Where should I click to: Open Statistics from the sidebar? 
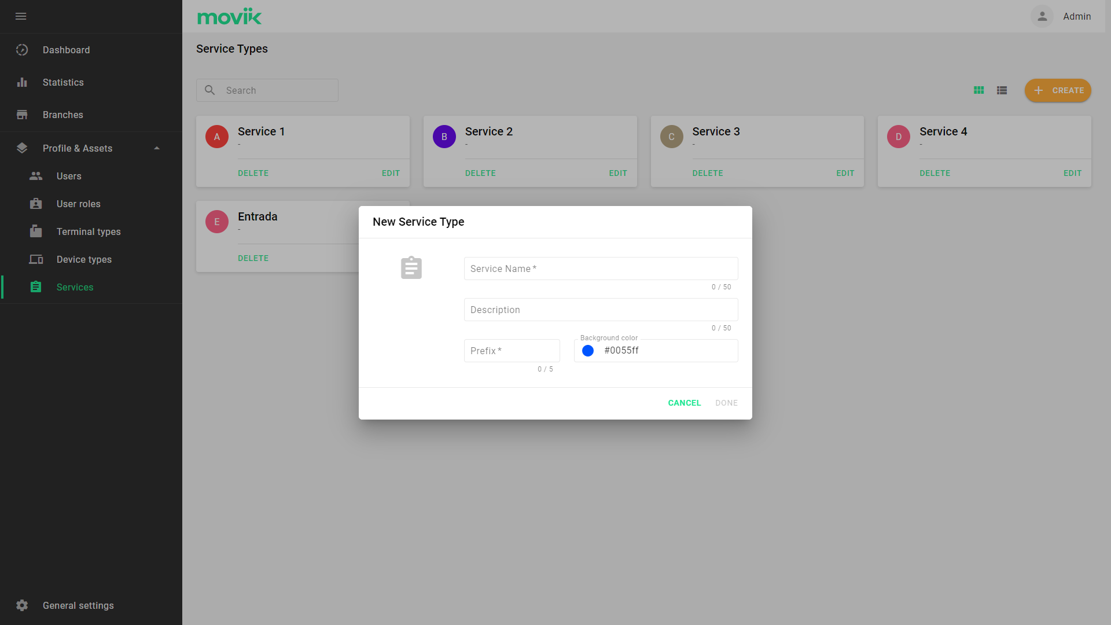pyautogui.click(x=91, y=82)
